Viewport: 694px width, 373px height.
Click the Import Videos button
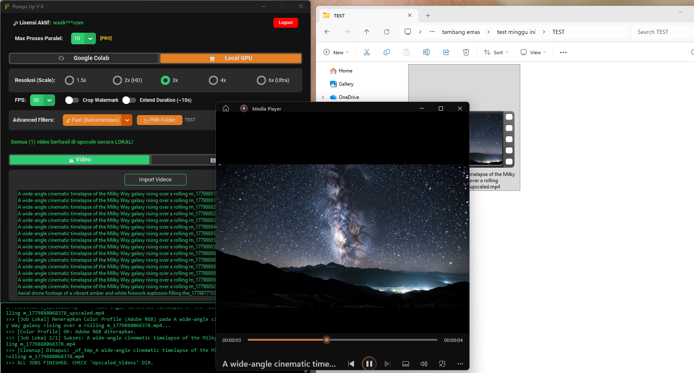coord(156,180)
